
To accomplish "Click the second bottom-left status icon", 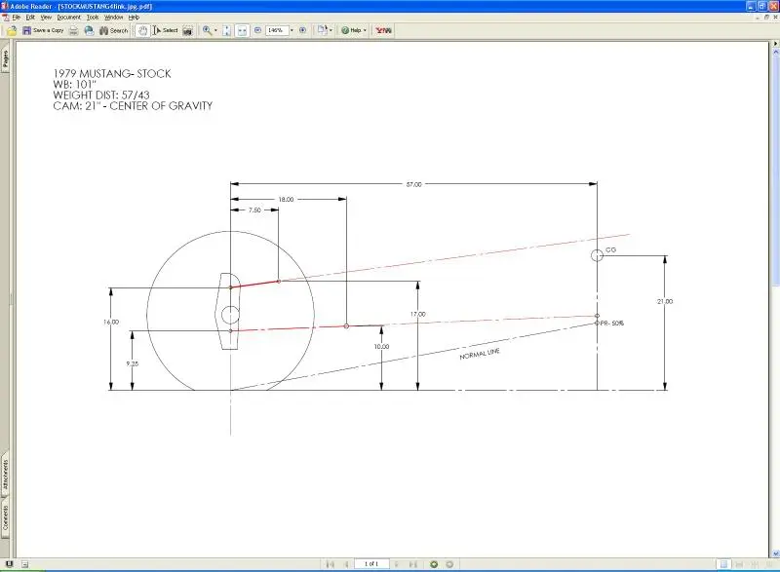I will tap(25, 564).
